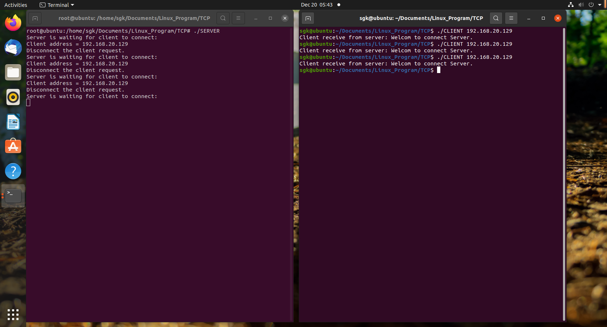Screen dimensions: 607x327
Task: Maximize the root terminal window
Action: tap(270, 18)
